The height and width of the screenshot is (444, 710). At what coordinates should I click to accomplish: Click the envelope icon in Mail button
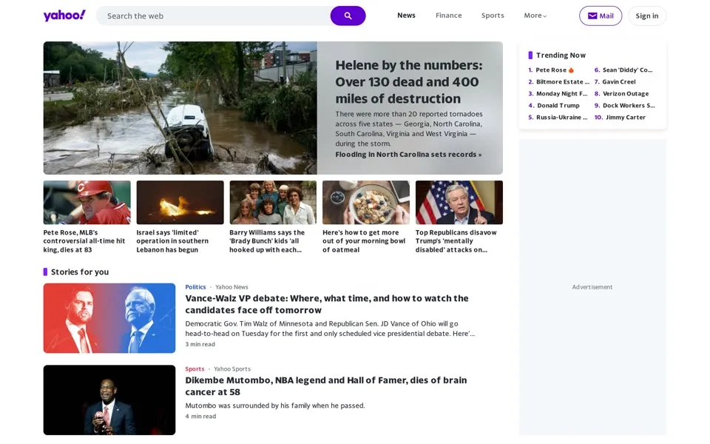click(592, 16)
